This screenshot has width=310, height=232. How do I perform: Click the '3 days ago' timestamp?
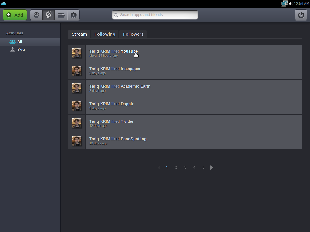coord(97,73)
